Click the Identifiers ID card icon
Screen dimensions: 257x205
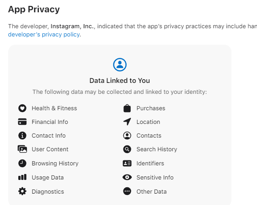point(127,163)
